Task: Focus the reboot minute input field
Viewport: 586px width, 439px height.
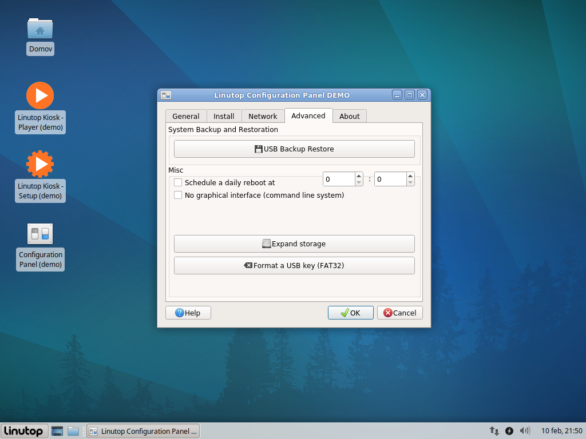Action: [390, 179]
